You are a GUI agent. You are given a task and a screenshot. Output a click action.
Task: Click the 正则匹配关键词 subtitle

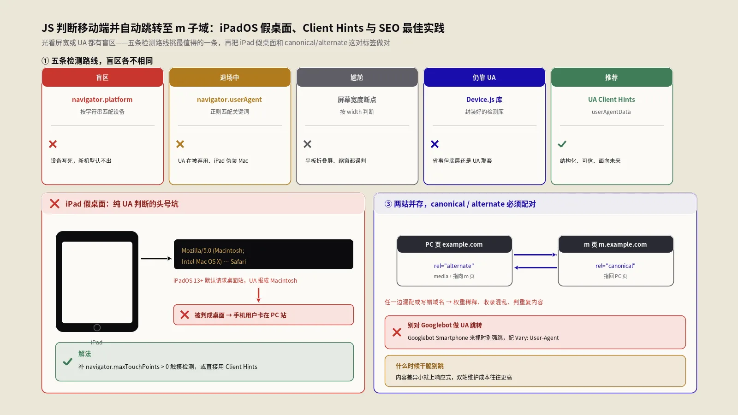click(x=230, y=112)
